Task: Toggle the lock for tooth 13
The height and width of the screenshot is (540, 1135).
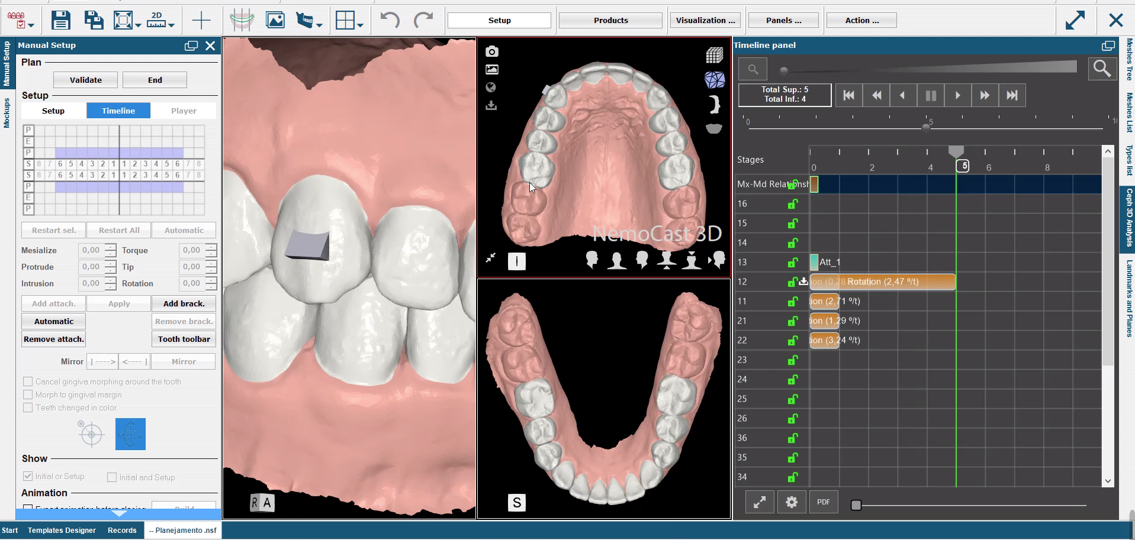Action: tap(793, 262)
